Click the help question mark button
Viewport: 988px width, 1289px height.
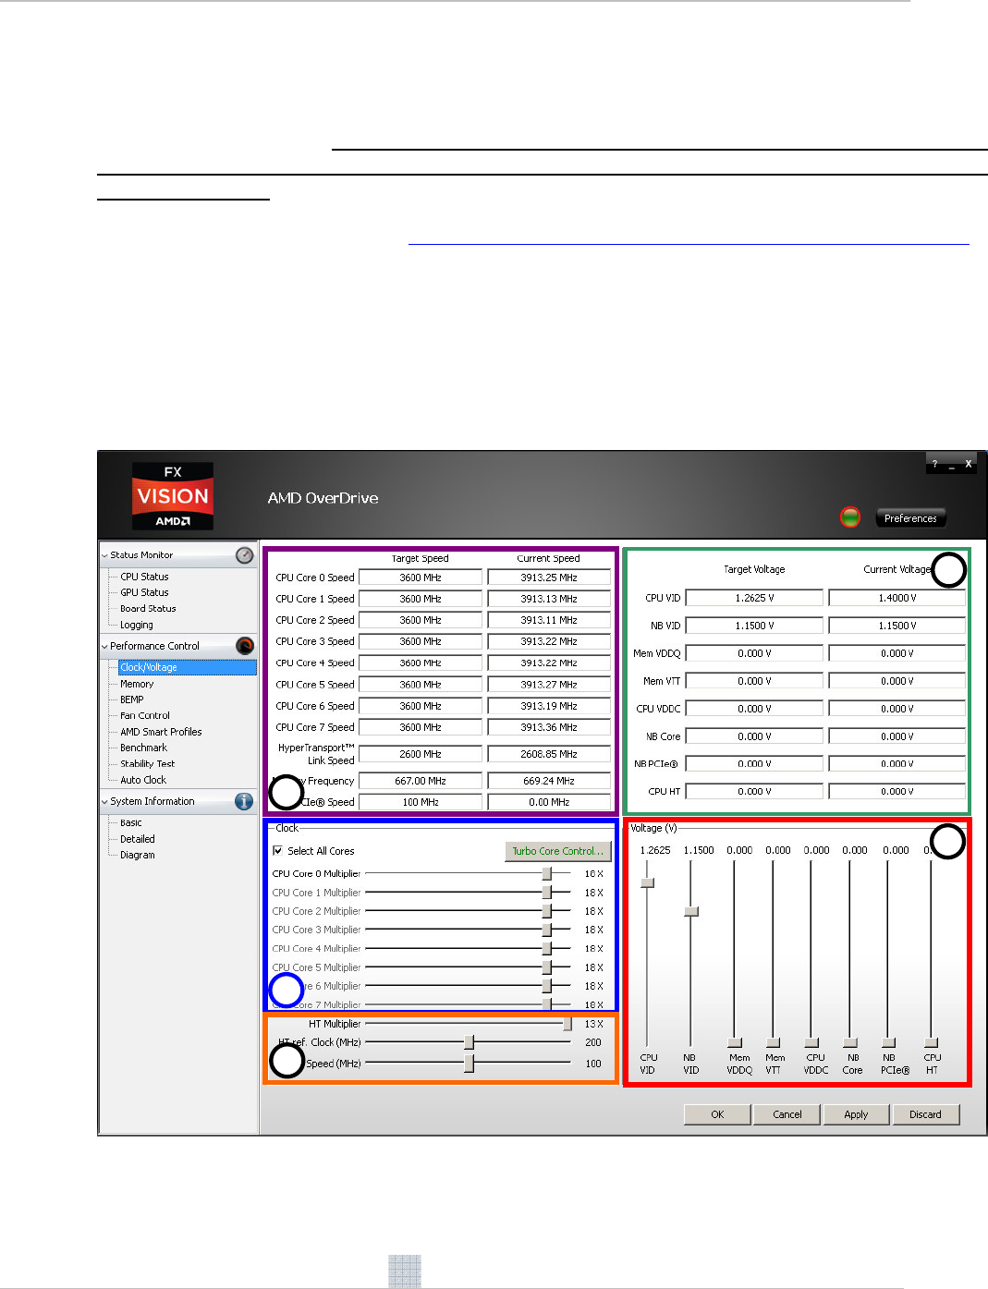(x=934, y=464)
